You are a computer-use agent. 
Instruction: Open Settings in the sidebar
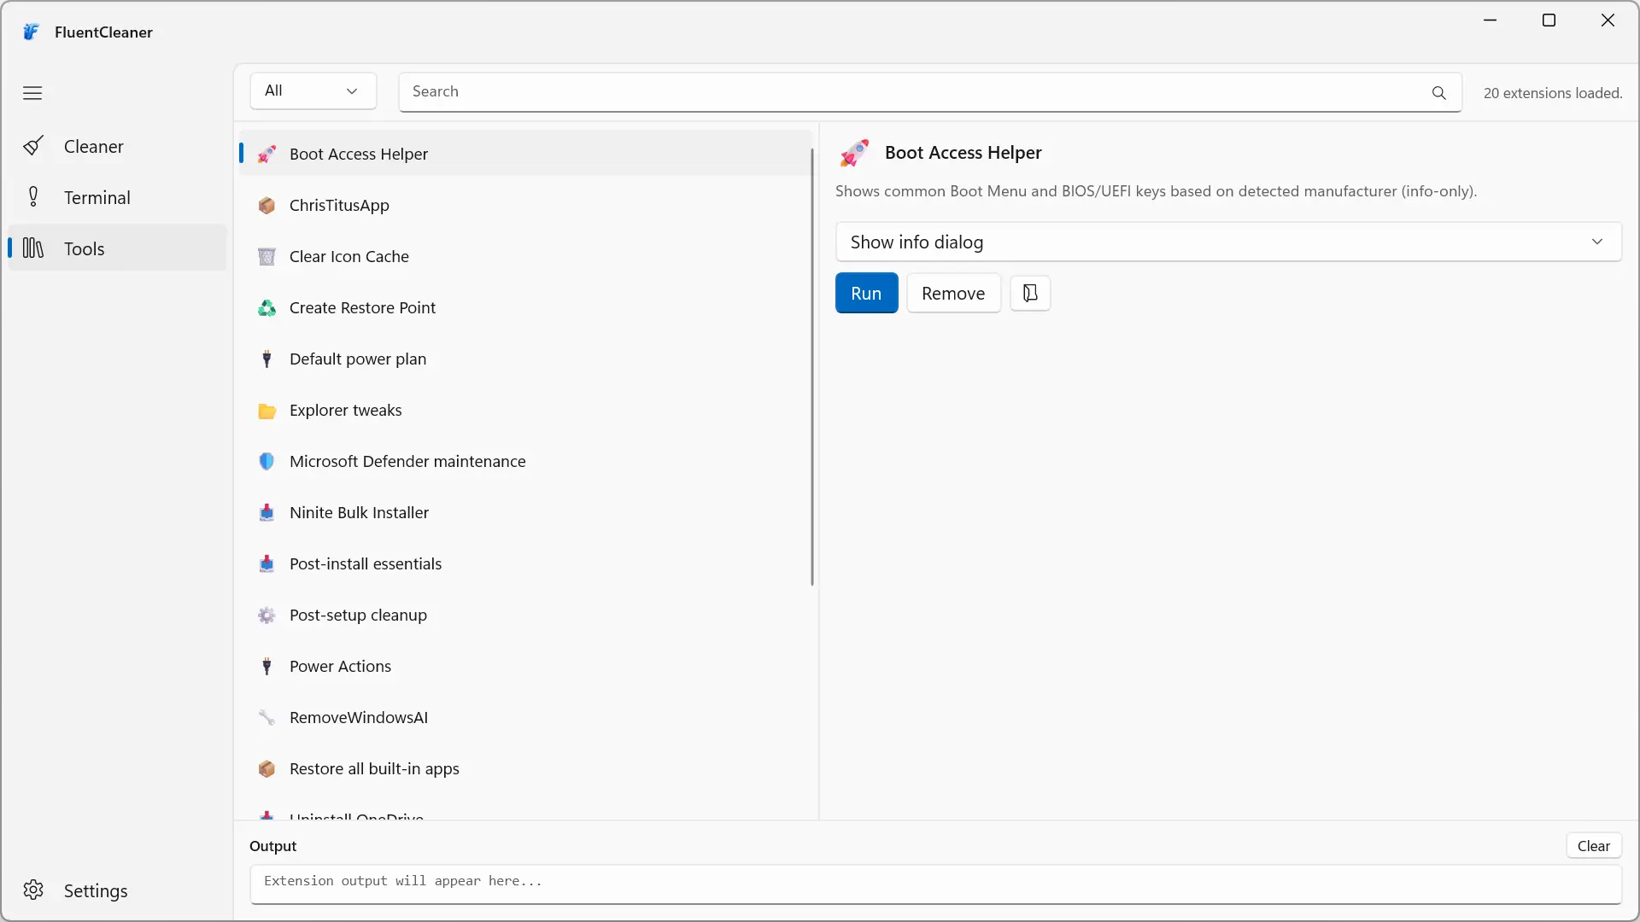click(x=117, y=890)
